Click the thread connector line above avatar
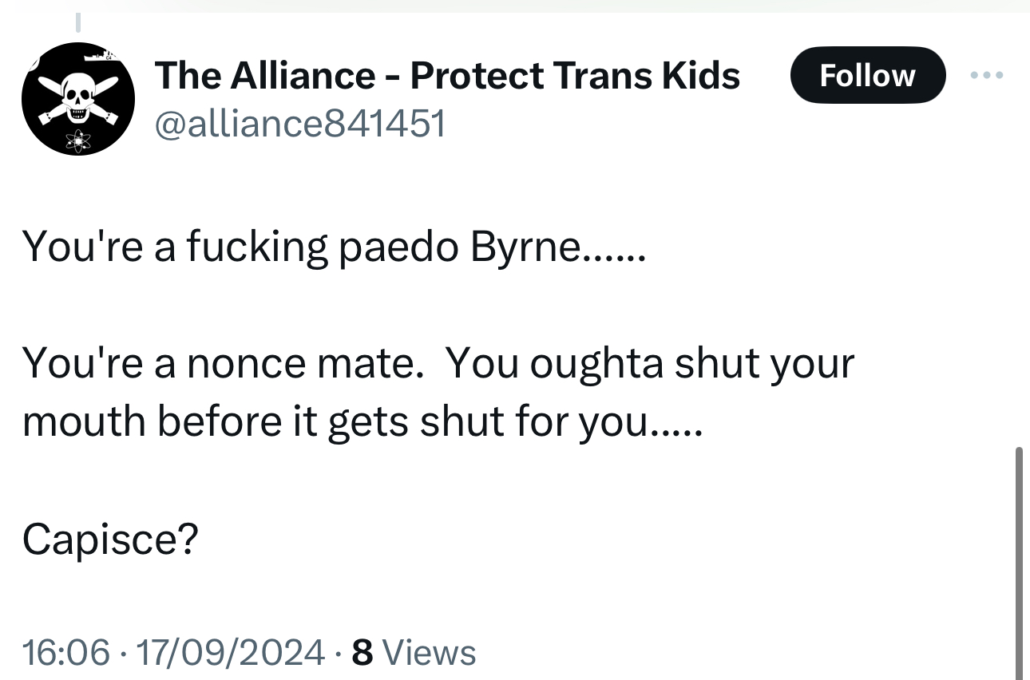Viewport: 1030px width, 680px height. (x=78, y=22)
